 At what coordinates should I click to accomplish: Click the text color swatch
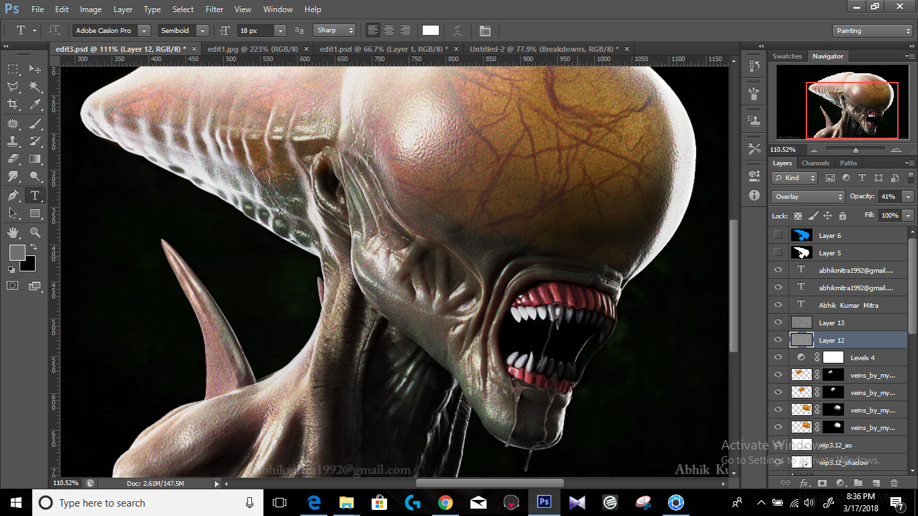tap(431, 30)
